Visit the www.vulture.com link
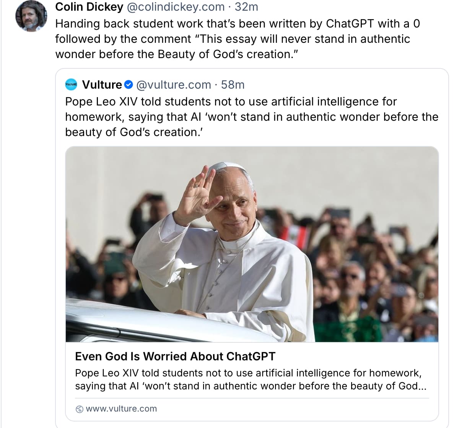Viewport: 459px width, 428px height. tap(121, 409)
